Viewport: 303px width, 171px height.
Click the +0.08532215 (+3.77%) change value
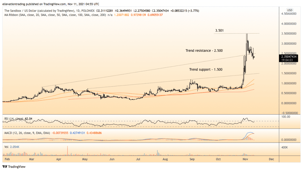(185, 11)
